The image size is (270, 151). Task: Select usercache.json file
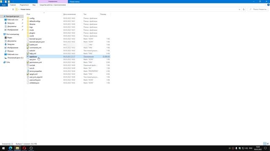click(x=35, y=80)
